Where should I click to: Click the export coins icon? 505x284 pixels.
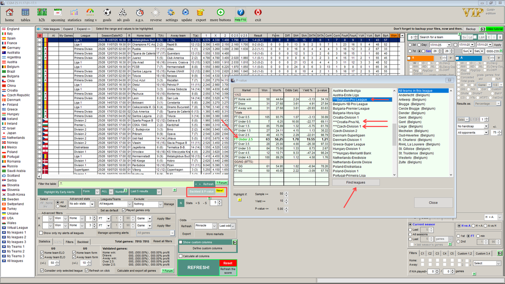coord(201,13)
